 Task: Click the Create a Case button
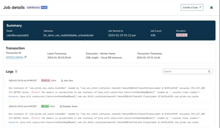(x=192, y=7)
